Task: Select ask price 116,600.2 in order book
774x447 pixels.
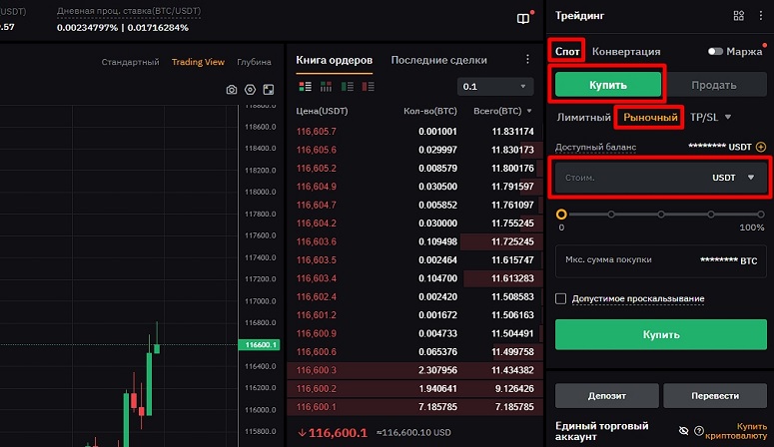Action: (x=316, y=389)
